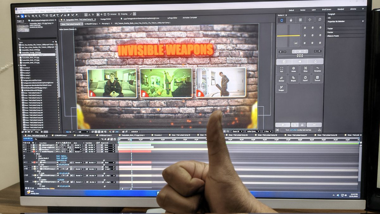Click the Anime tool in Motion 4
This screenshot has height=214, width=380.
[x=294, y=70]
